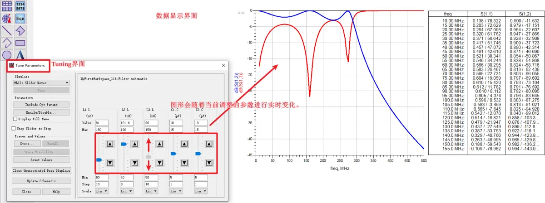The height and width of the screenshot is (203, 545).
Task: Click the L2.L Max field showing 120
Action: [127, 130]
